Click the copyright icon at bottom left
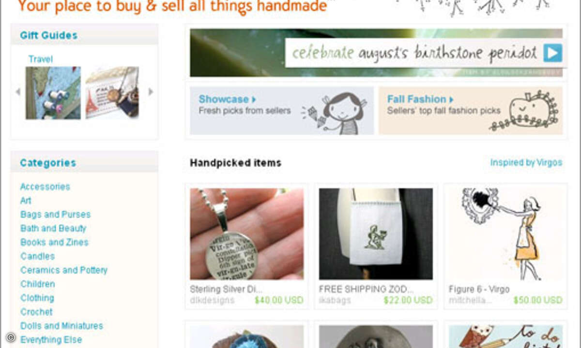This screenshot has height=348, width=581. point(10,337)
